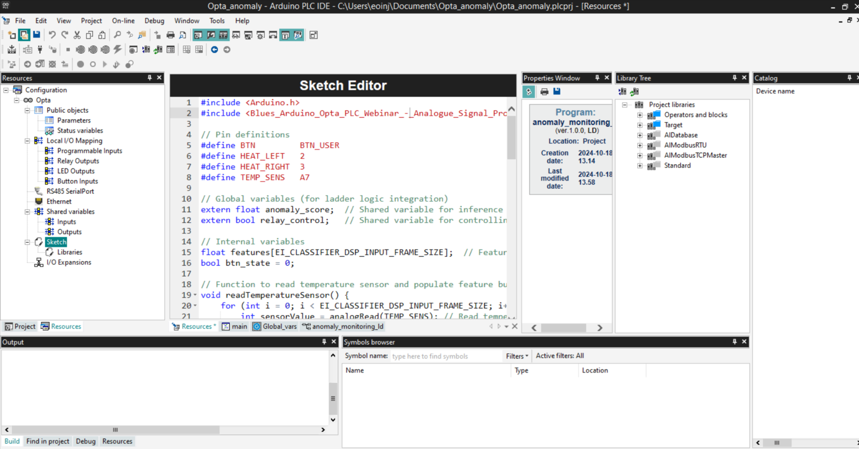Click the Print icon in main toolbar

170,35
